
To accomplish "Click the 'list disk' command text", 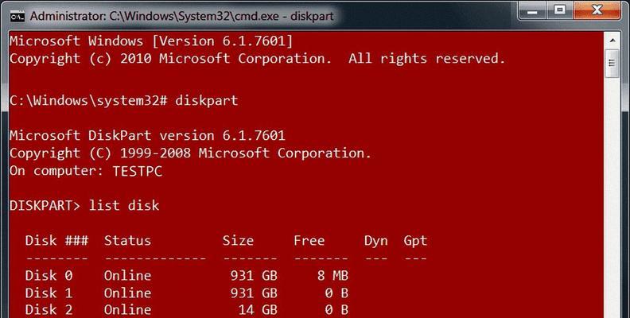I will (x=124, y=206).
